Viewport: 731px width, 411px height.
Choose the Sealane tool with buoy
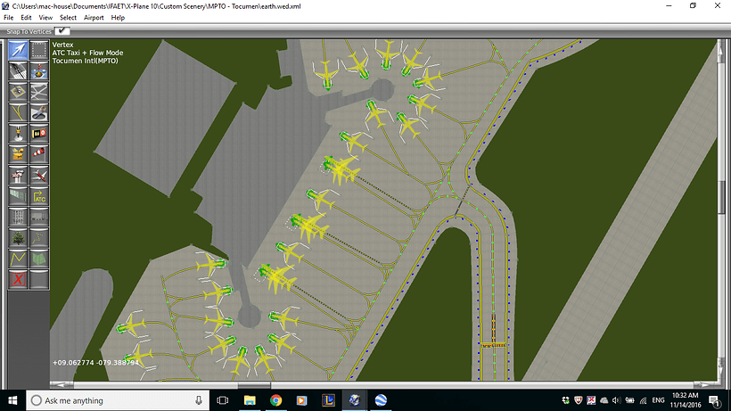(39, 71)
